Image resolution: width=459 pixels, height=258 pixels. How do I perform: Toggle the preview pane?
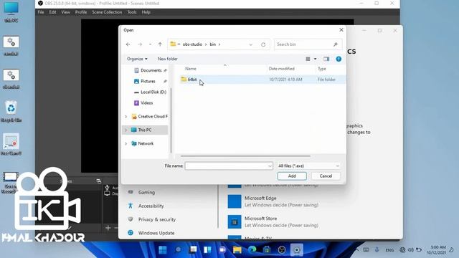(x=326, y=59)
